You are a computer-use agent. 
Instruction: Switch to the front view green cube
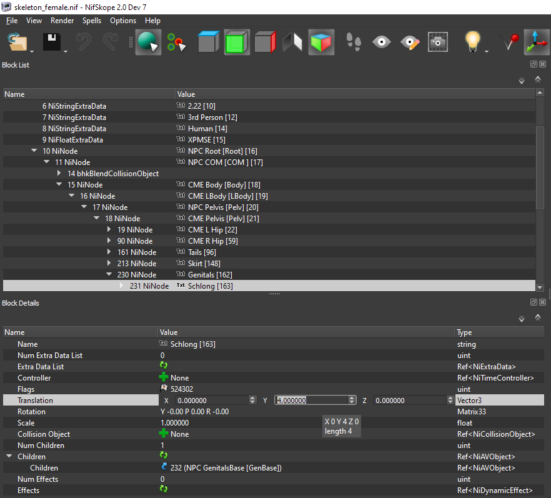click(237, 42)
